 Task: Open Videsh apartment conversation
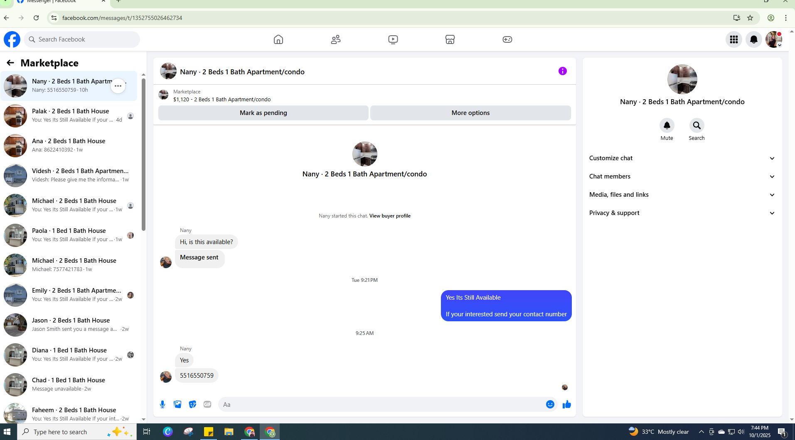(x=69, y=176)
